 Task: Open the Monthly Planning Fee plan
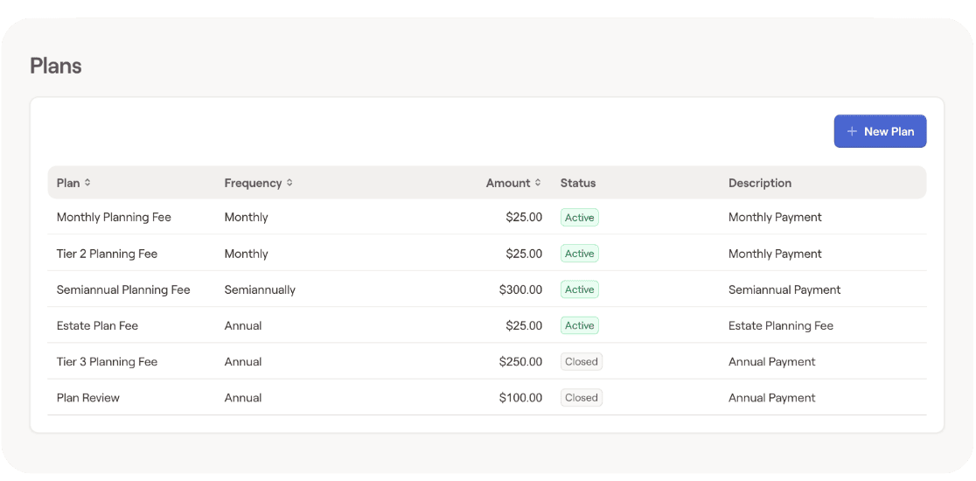pyautogui.click(x=114, y=217)
